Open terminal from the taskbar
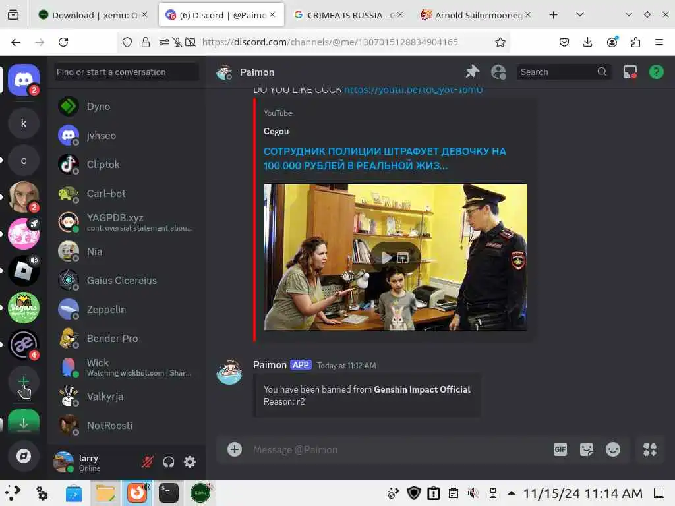675x506 pixels. point(169,493)
